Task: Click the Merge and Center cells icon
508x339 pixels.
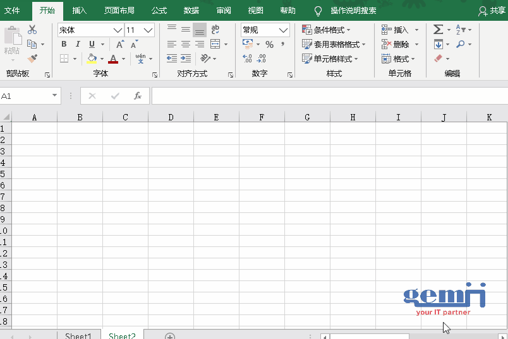Action: click(x=215, y=44)
